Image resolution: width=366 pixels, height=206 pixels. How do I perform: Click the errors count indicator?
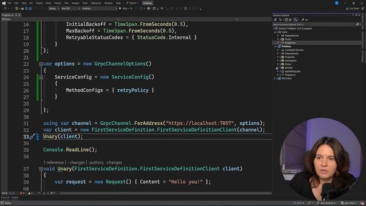(x=22, y=193)
